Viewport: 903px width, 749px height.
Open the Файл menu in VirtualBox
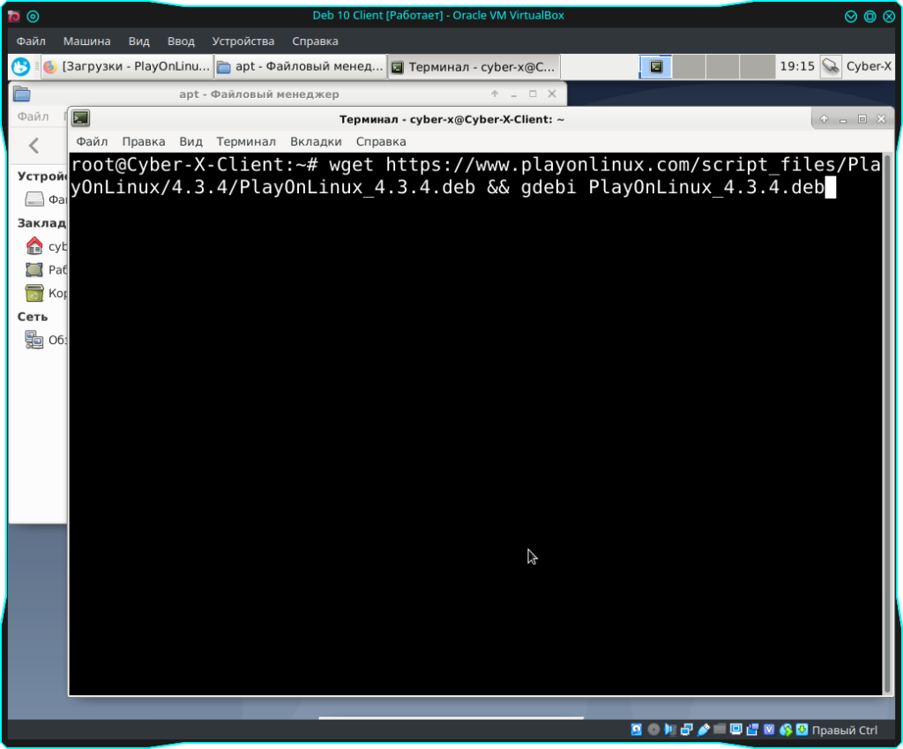31,41
